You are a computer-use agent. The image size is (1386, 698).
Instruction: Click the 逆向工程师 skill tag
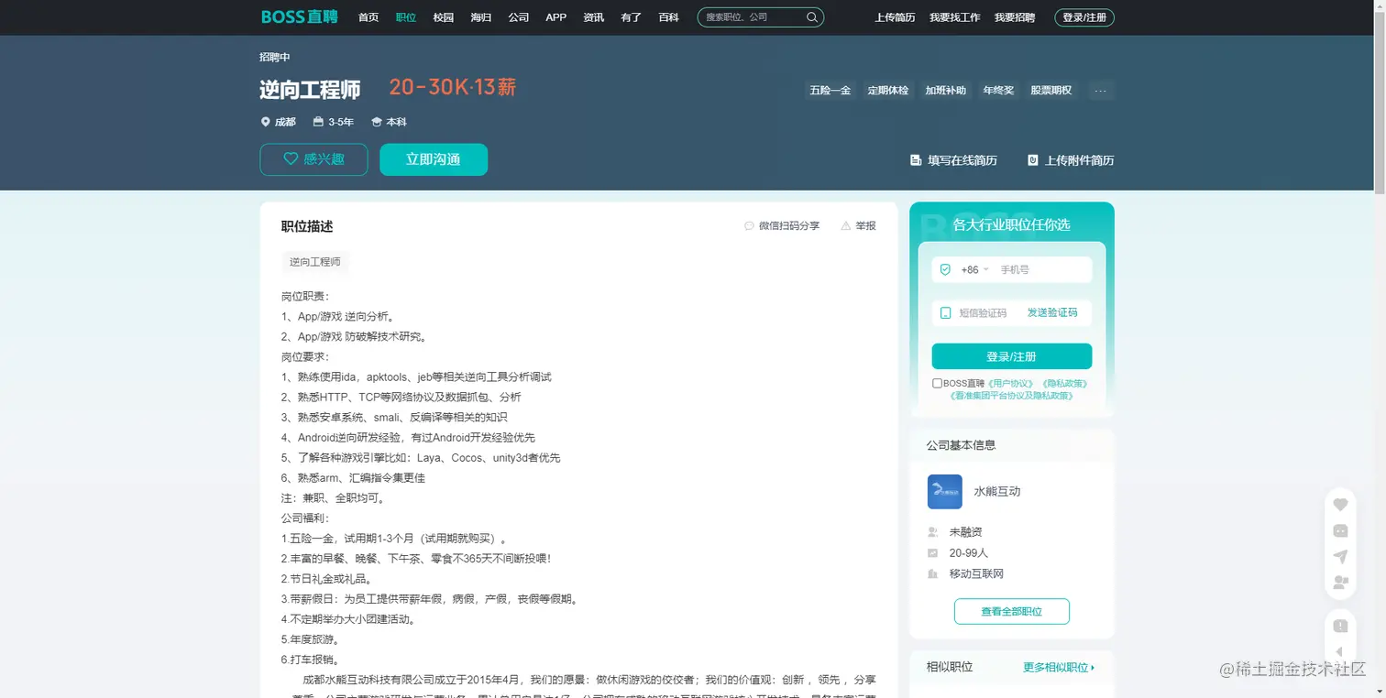[315, 262]
